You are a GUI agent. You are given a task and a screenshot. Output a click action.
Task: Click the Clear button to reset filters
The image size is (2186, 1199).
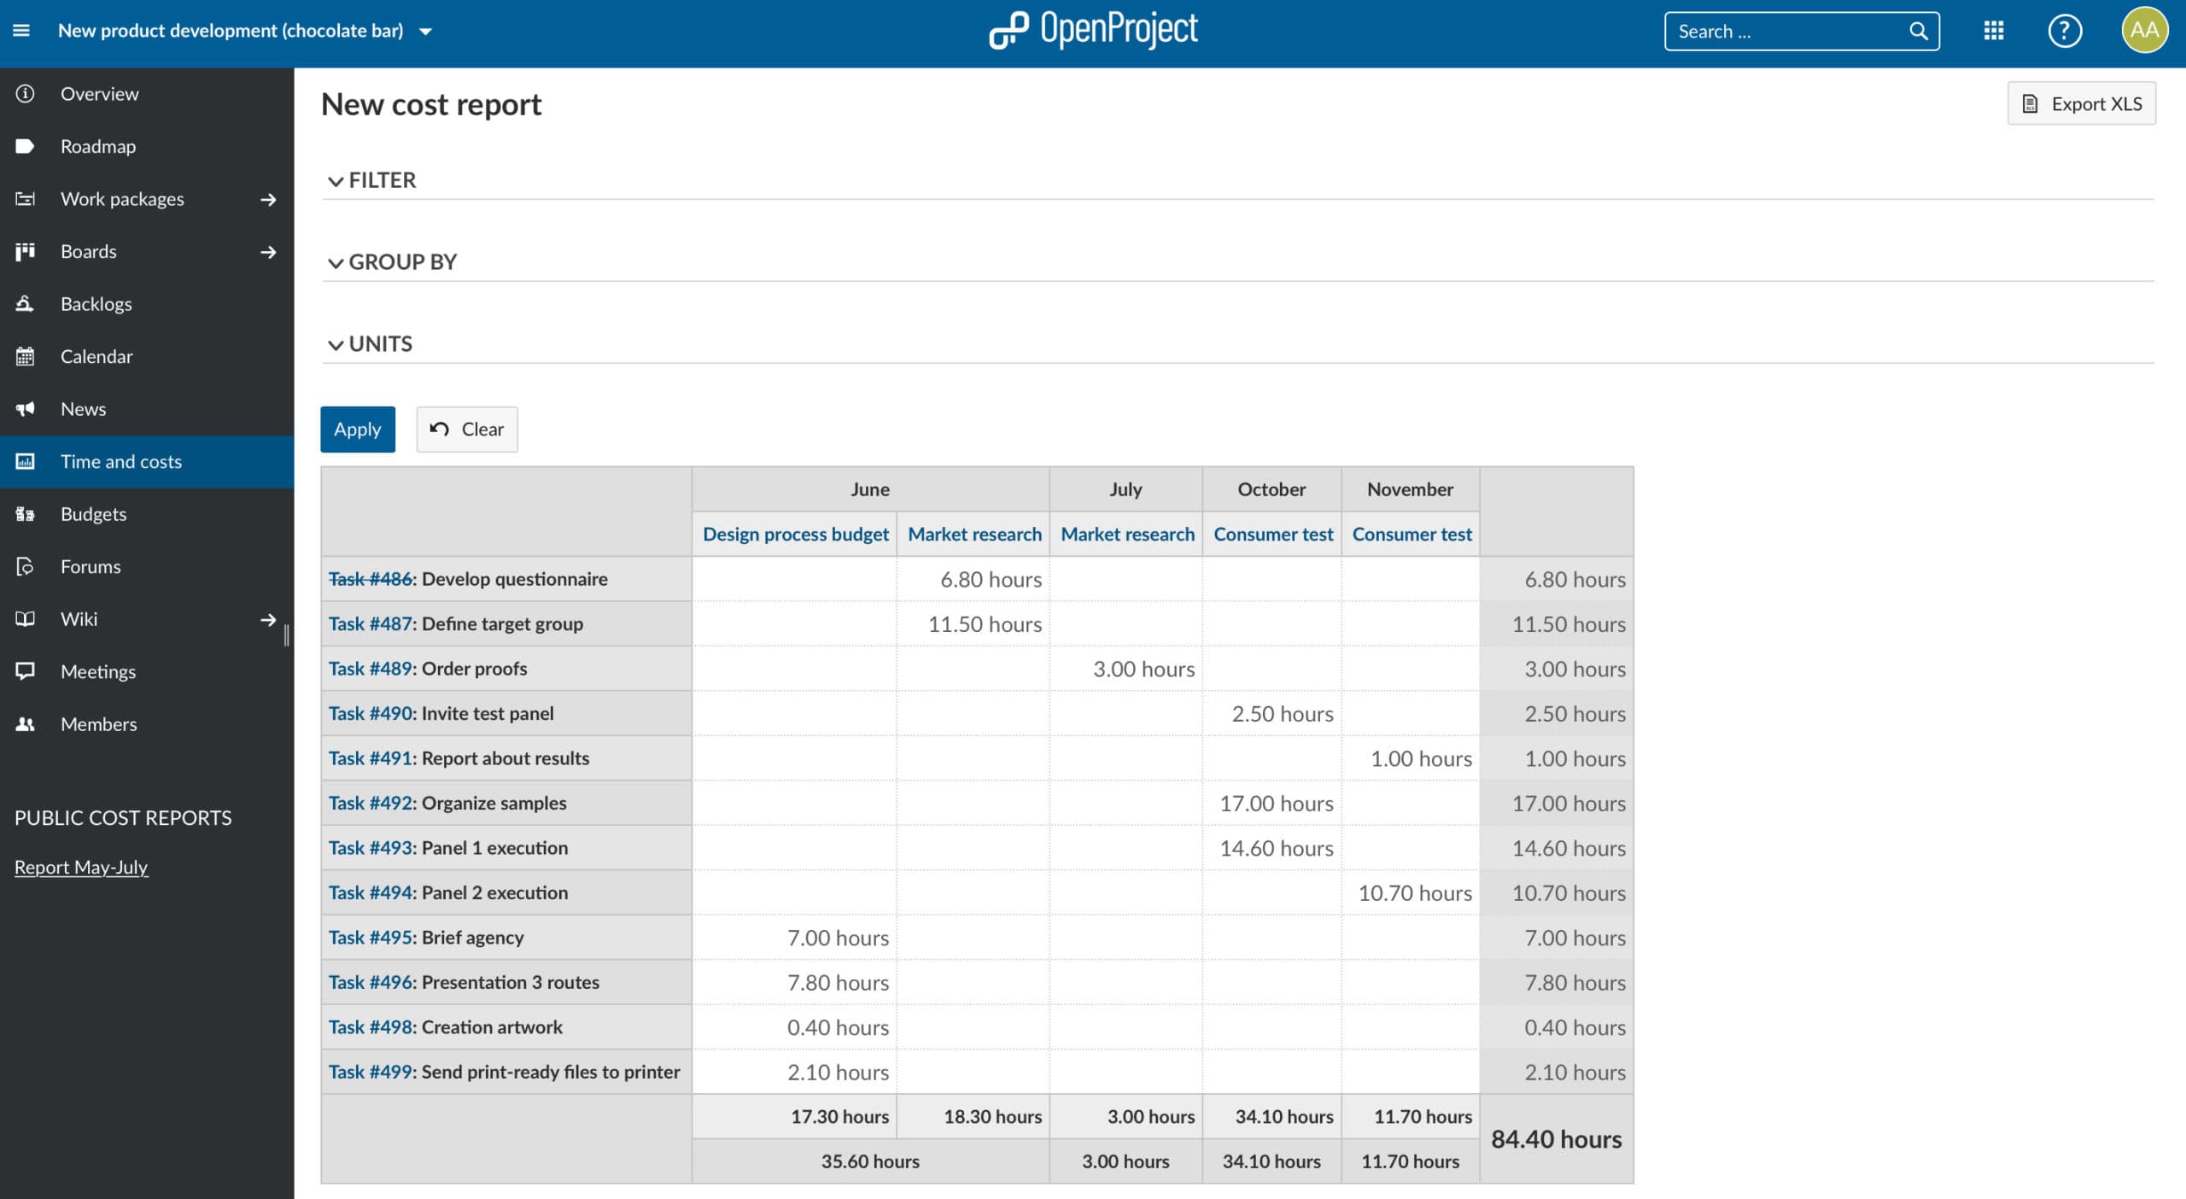tap(465, 428)
